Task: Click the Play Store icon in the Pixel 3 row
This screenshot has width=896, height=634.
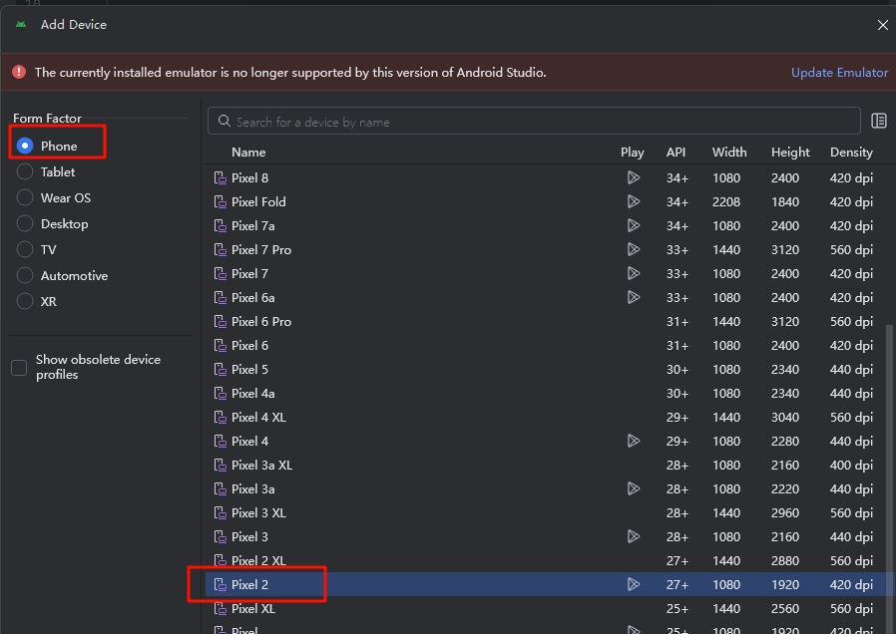Action: (x=634, y=537)
